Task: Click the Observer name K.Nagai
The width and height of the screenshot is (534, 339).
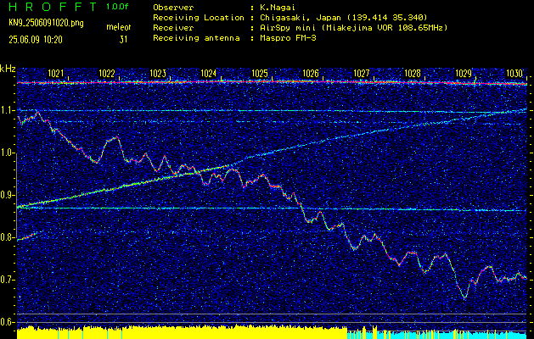Action: [277, 7]
